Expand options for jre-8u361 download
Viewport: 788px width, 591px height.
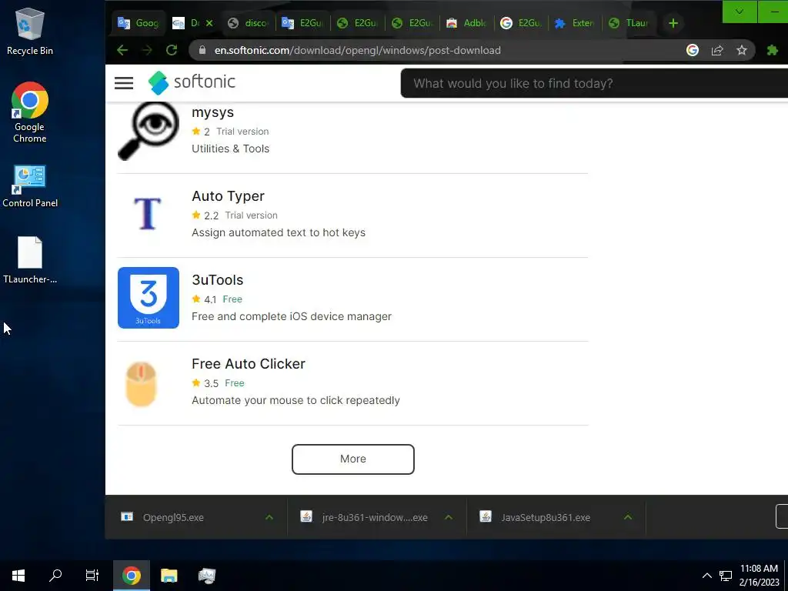449,517
